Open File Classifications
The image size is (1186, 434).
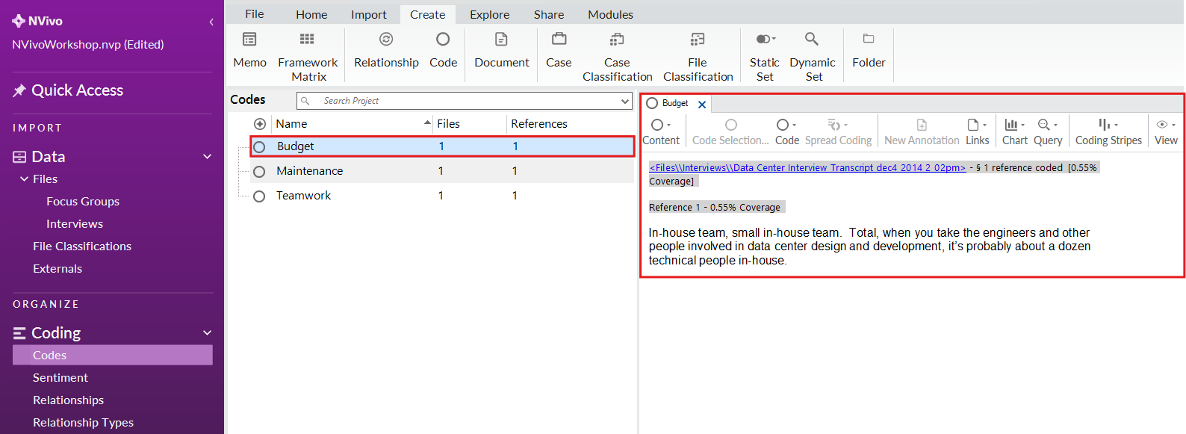(82, 247)
